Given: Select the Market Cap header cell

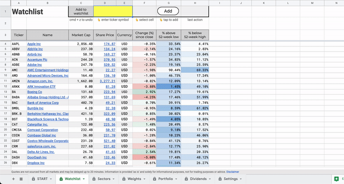Looking at the screenshot, I should click(81, 35).
